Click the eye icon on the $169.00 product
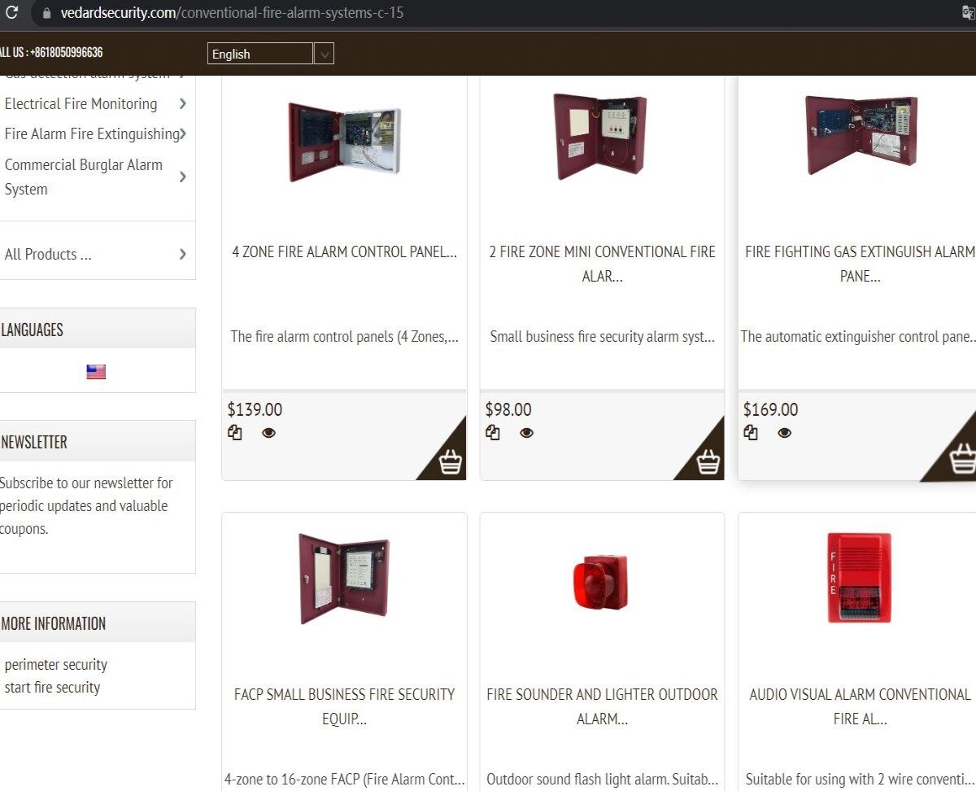The height and width of the screenshot is (791, 976). click(x=784, y=432)
